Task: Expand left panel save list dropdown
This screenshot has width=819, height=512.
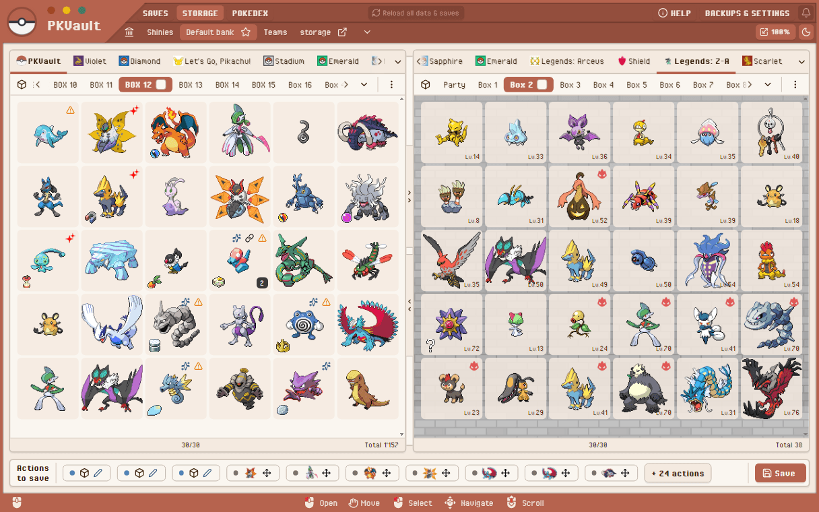Action: click(x=397, y=61)
